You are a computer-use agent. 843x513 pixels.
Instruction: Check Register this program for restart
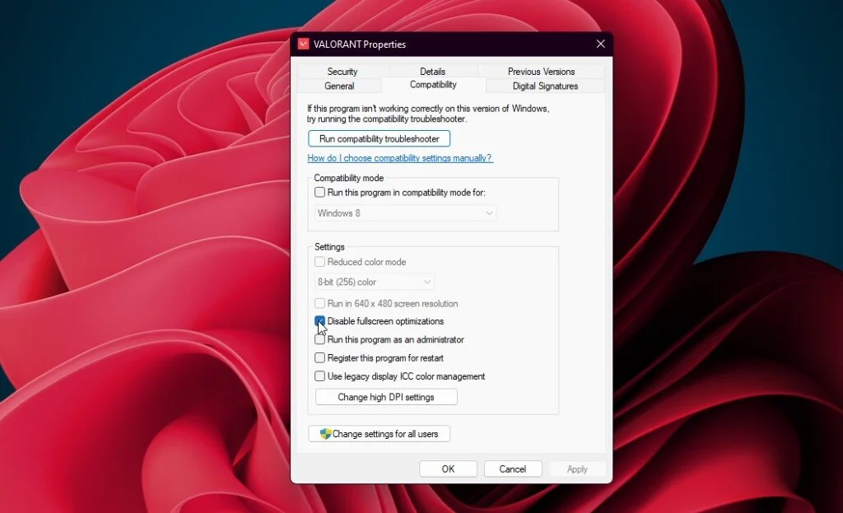tap(320, 358)
